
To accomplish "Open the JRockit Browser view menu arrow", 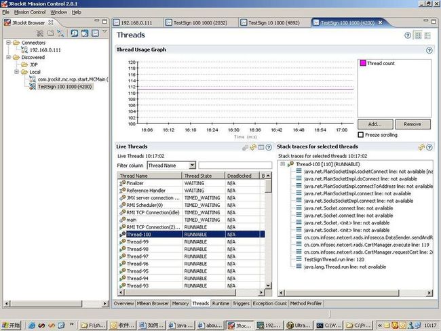I will coord(104,31).
